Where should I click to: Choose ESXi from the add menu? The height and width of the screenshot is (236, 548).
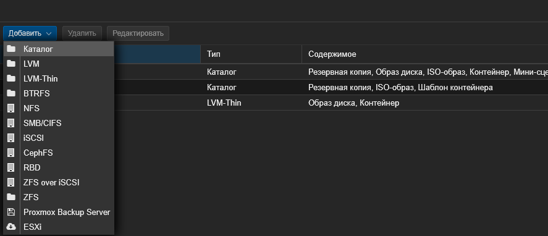(x=59, y=227)
